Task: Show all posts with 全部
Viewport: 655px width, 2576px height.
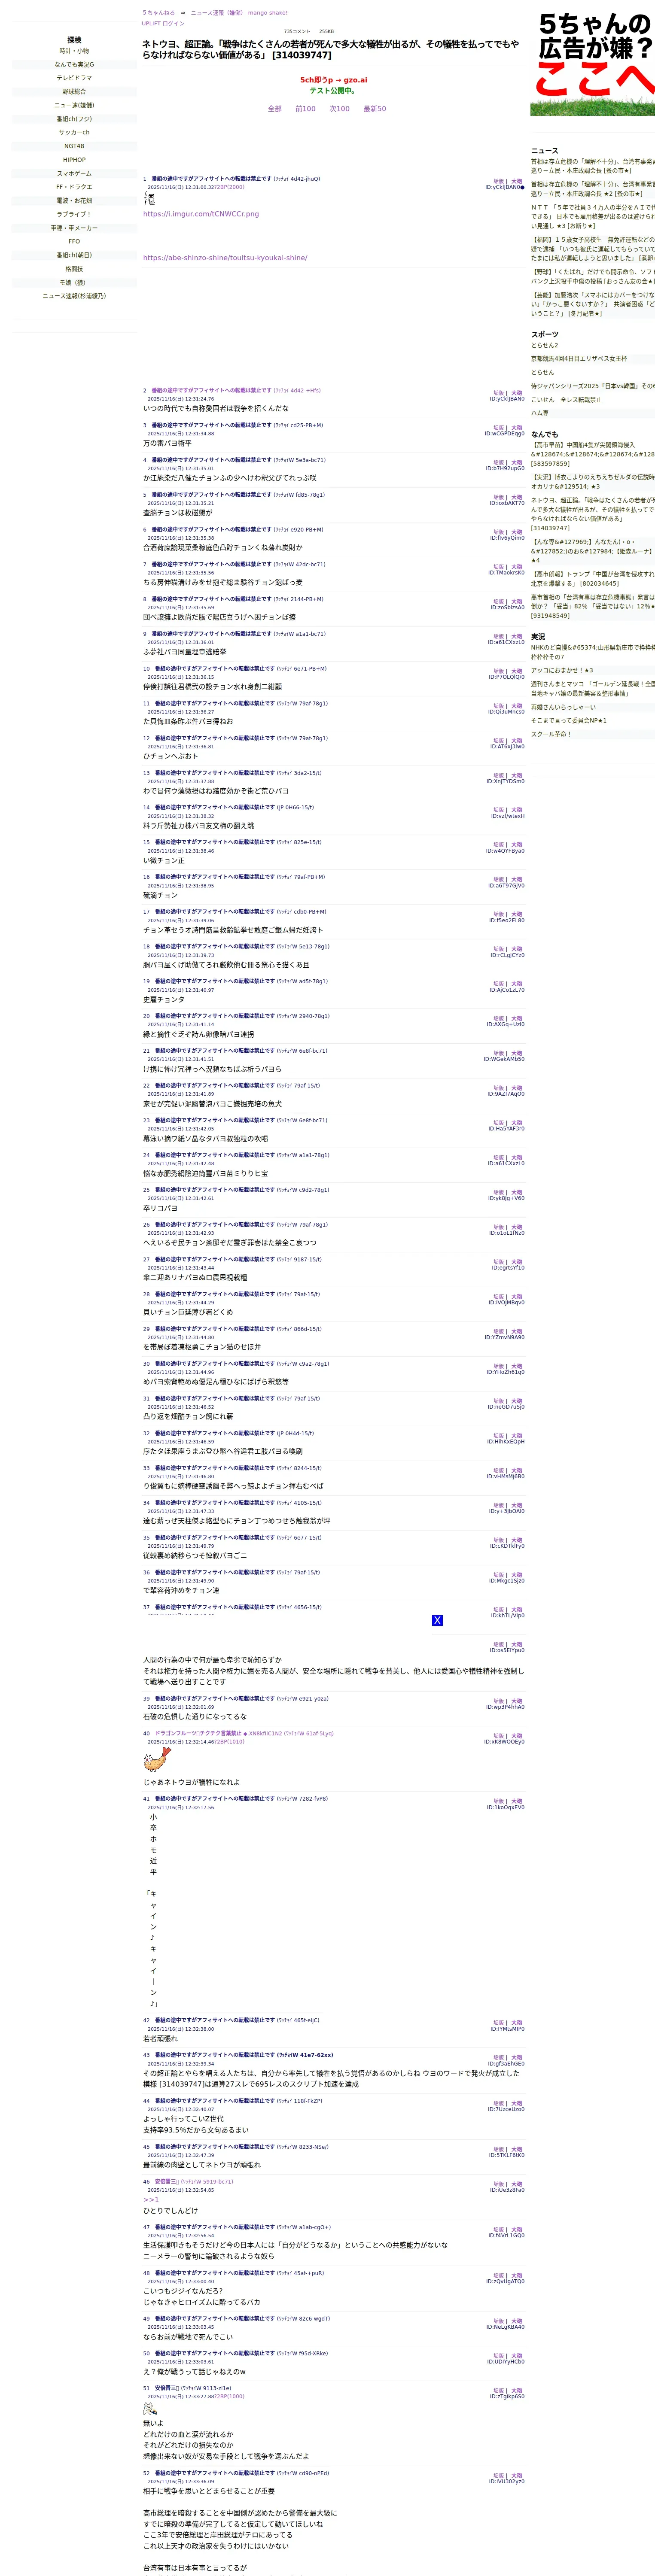Action: pos(274,109)
